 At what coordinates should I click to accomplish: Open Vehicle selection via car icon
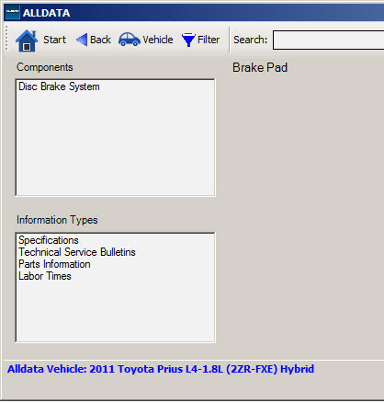pos(130,40)
